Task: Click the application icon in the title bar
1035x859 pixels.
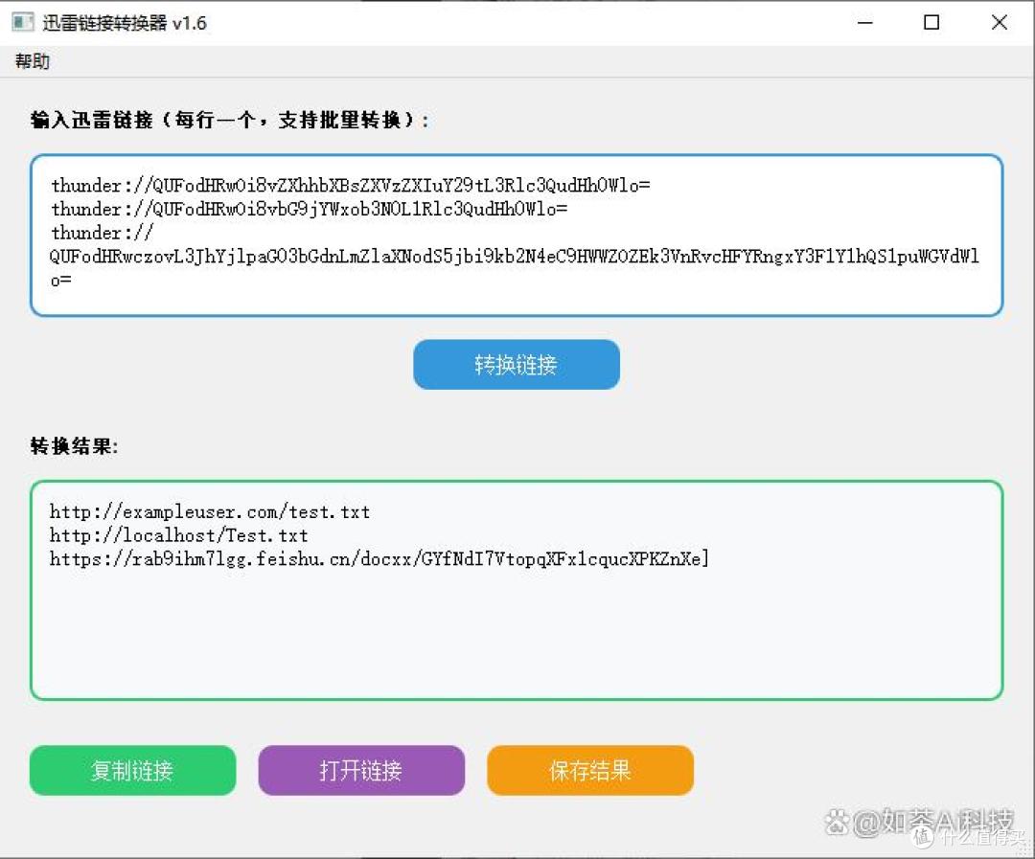Action: [21, 21]
